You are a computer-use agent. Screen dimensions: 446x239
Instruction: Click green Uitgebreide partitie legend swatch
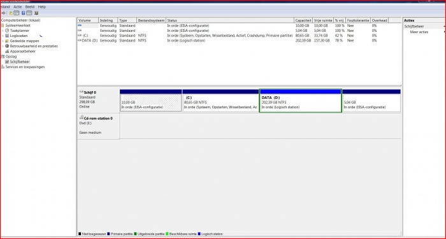point(135,234)
